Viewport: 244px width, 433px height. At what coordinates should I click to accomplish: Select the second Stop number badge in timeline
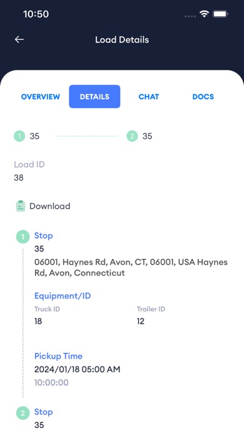22,413
